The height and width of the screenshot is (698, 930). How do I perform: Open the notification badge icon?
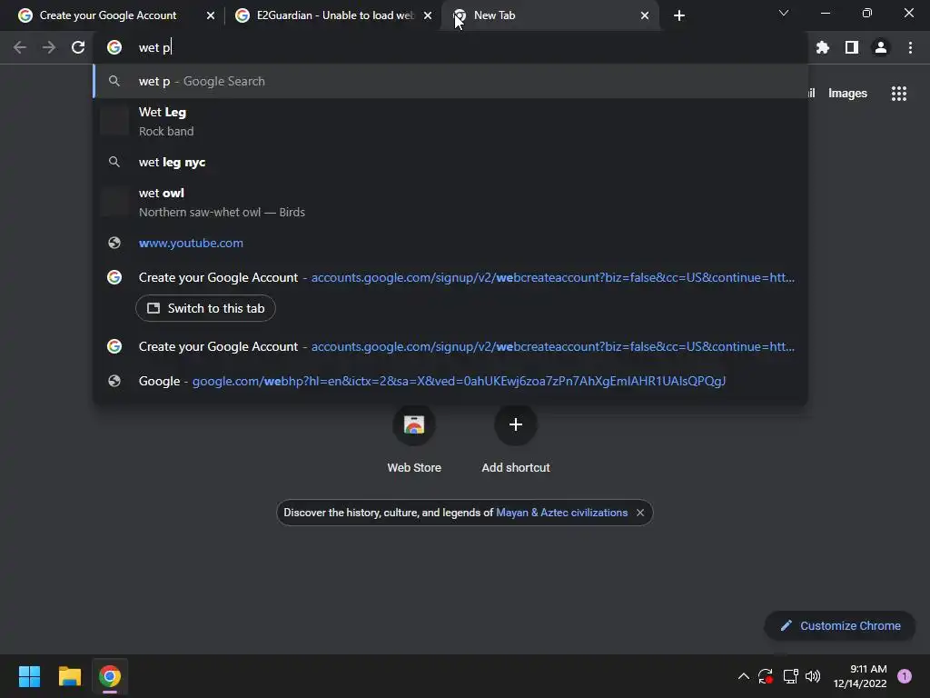coord(904,676)
